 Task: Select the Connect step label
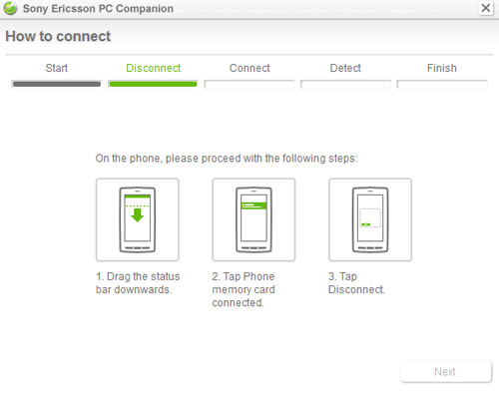coord(249,68)
